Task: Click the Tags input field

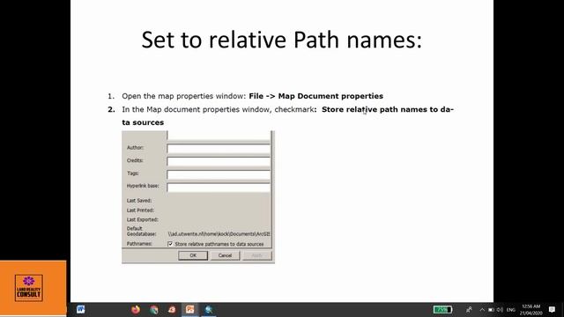Action: pyautogui.click(x=219, y=174)
